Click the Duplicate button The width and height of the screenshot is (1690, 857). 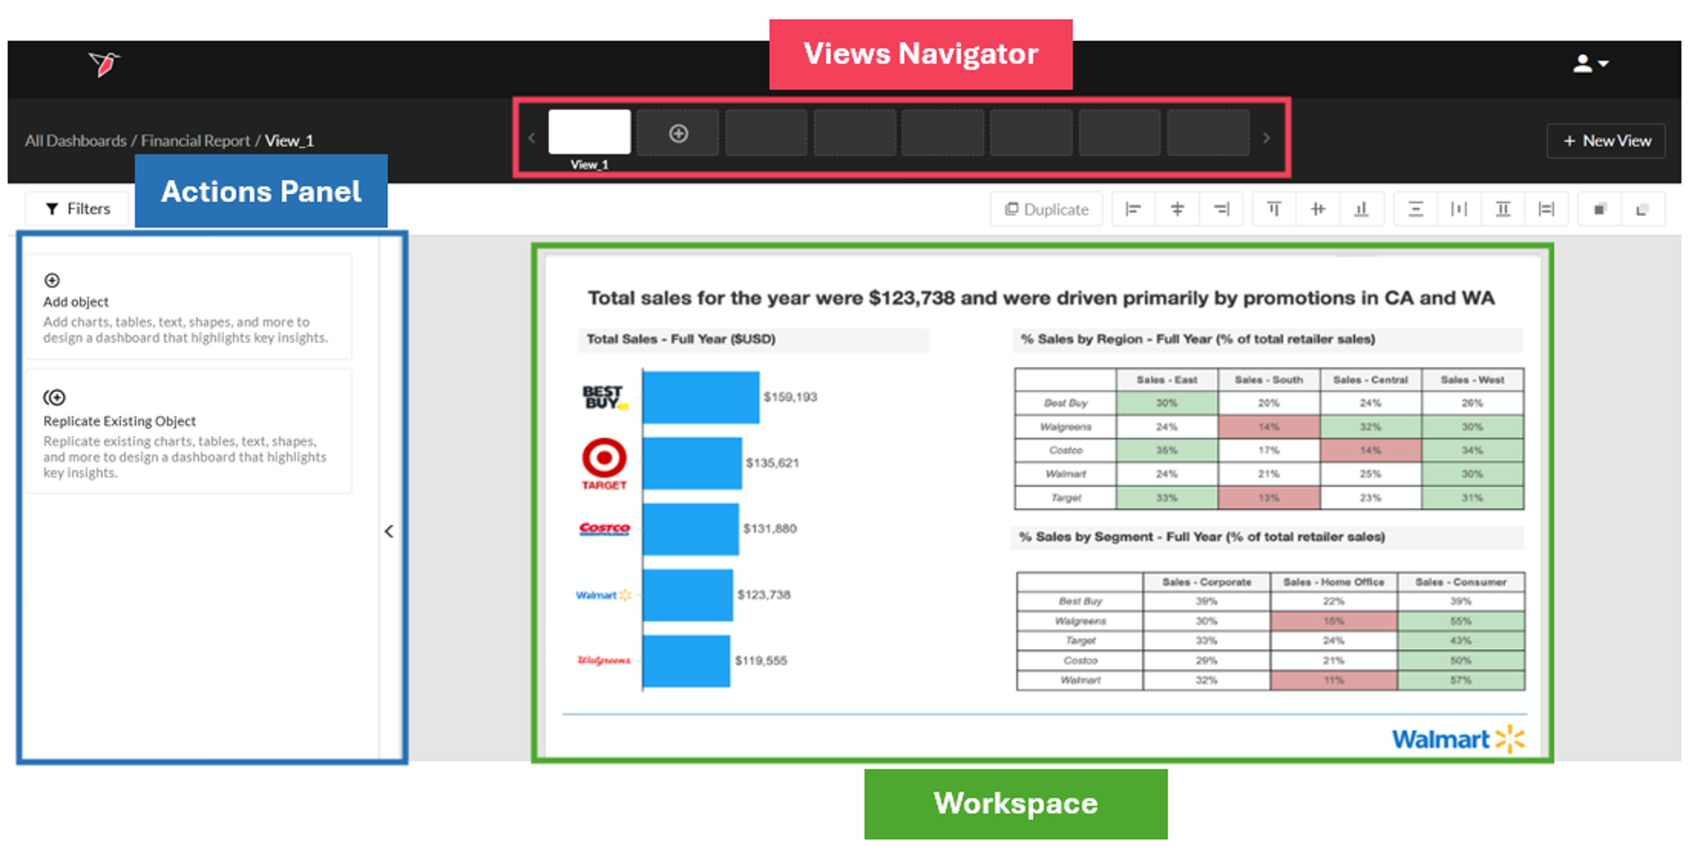[1046, 209]
